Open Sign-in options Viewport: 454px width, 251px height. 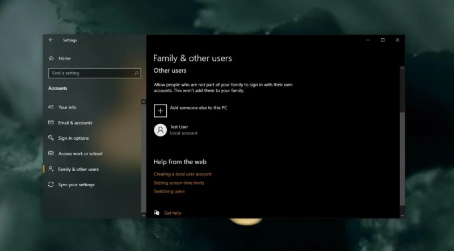click(x=73, y=138)
